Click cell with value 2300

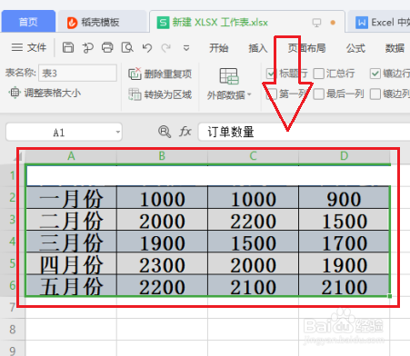162,263
